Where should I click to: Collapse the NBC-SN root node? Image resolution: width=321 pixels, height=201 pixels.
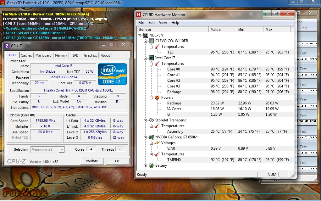(x=140, y=36)
